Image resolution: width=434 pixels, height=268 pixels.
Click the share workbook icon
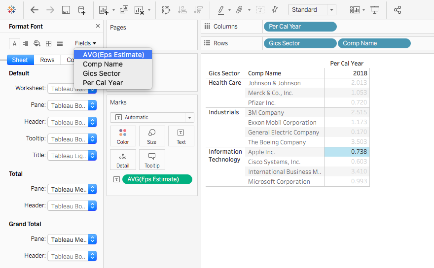coord(398,10)
